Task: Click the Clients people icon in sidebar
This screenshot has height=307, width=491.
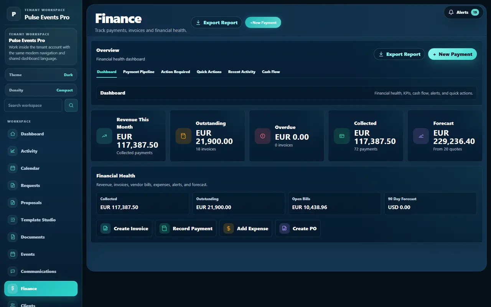Action: [x=13, y=305]
